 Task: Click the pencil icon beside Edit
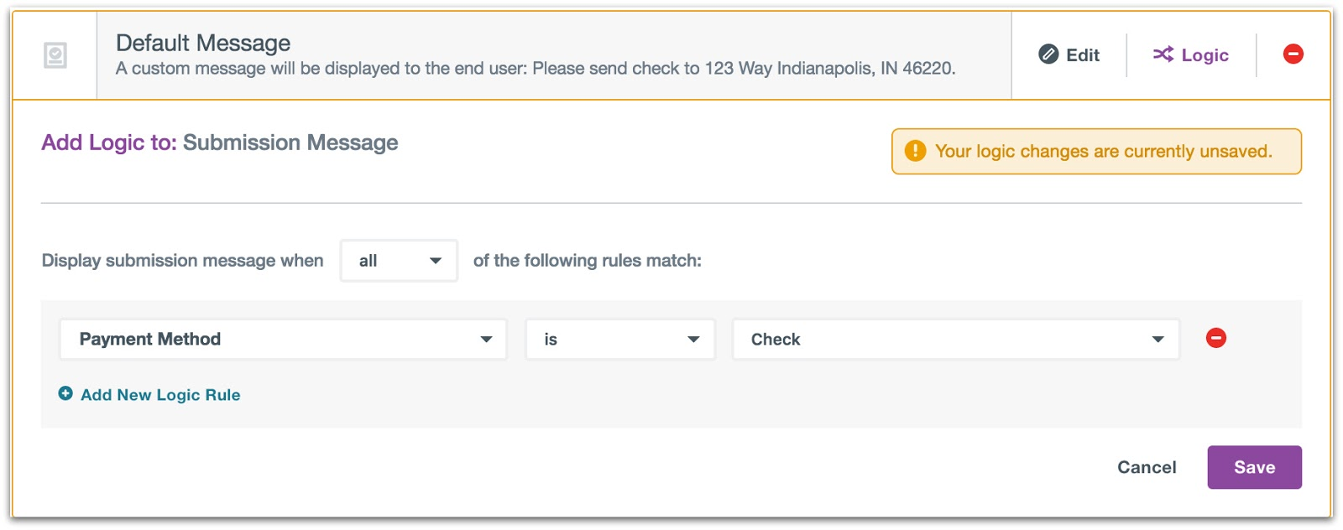tap(1048, 55)
